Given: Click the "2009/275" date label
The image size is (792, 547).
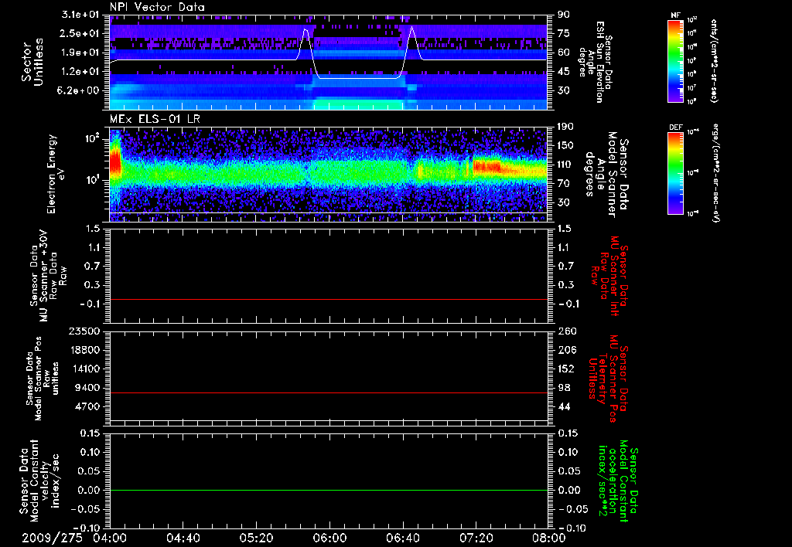Looking at the screenshot, I should pyautogui.click(x=52, y=538).
